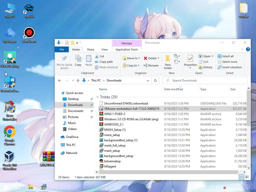Image resolution: width=256 pixels, height=192 pixels.
Task: Click in Search Downloads field
Action: click(205, 80)
